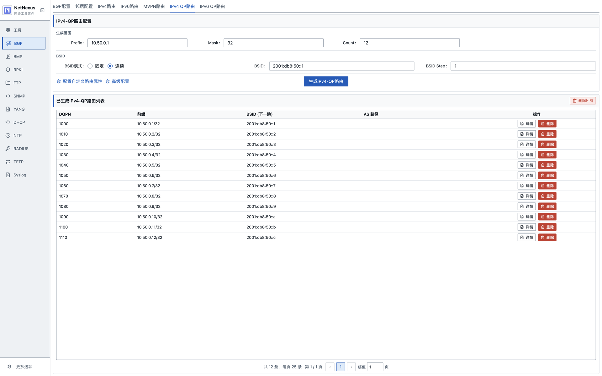602x376 pixels.
Task: Switch to IPv4路由 tab
Action: (107, 6)
